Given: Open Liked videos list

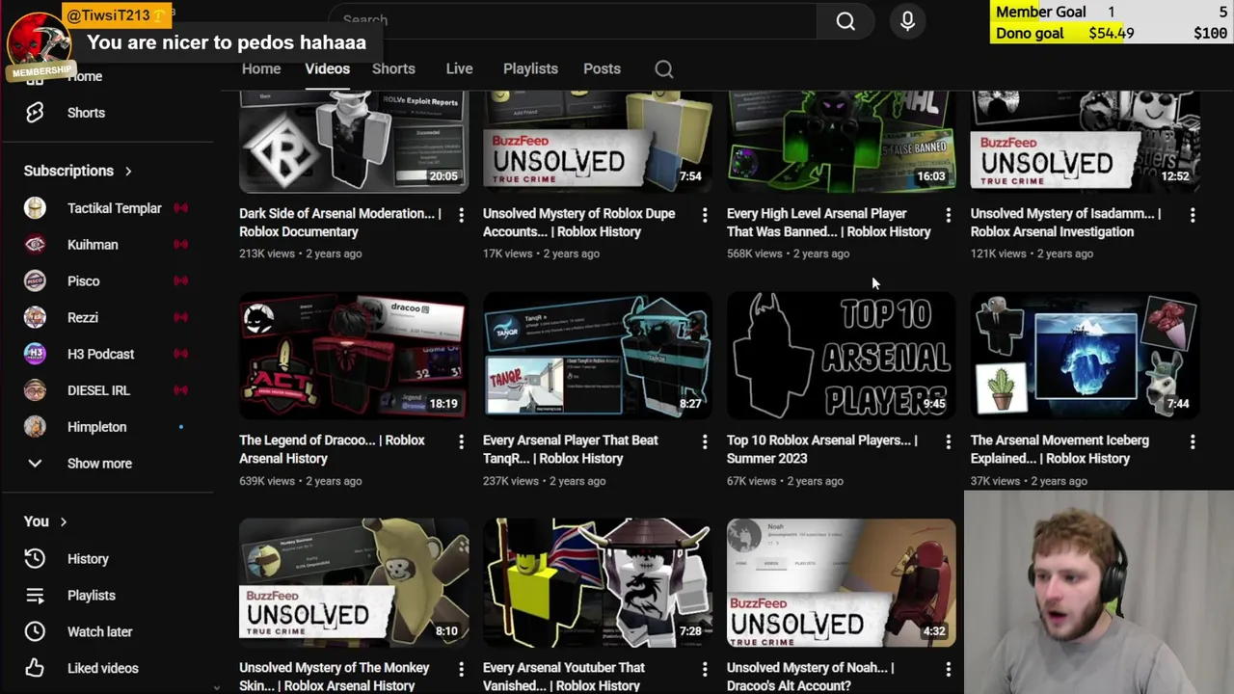Looking at the screenshot, I should click(x=102, y=668).
